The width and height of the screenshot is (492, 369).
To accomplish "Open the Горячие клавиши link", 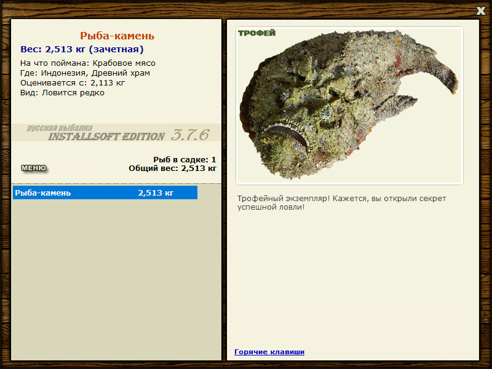I will [x=269, y=352].
